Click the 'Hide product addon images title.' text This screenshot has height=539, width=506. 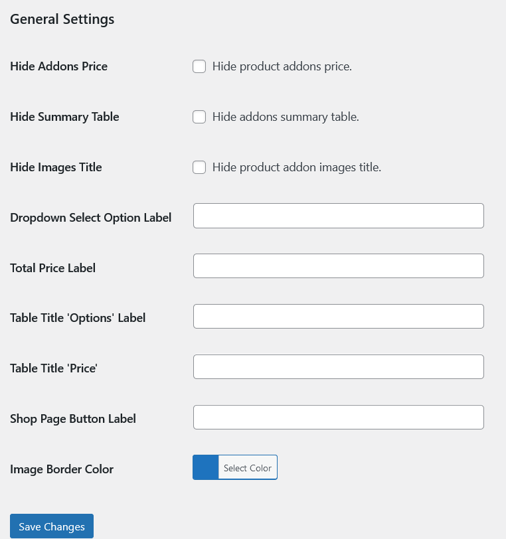(296, 167)
